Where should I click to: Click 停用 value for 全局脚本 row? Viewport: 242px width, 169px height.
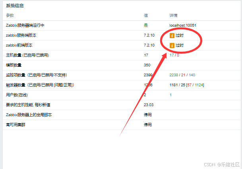(148, 115)
